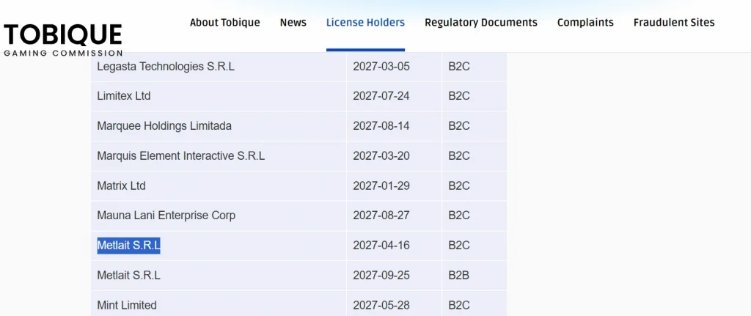Select the Matrix Ltd entry
The width and height of the screenshot is (751, 316).
pos(121,185)
